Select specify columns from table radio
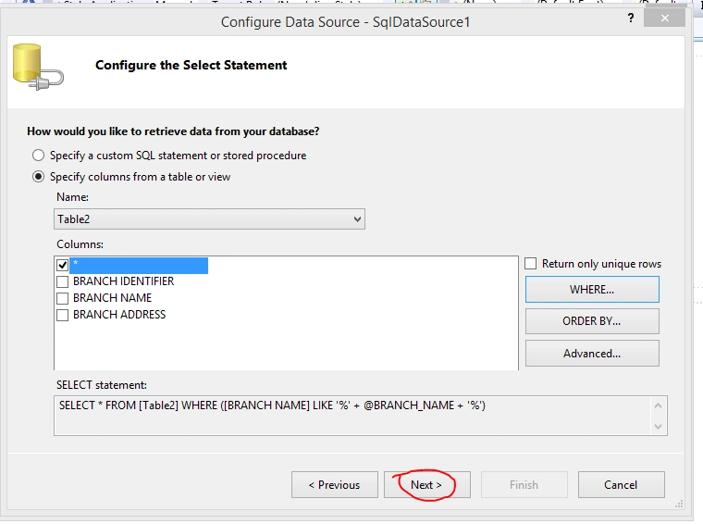Viewport: 703px width, 524px height. tap(39, 177)
